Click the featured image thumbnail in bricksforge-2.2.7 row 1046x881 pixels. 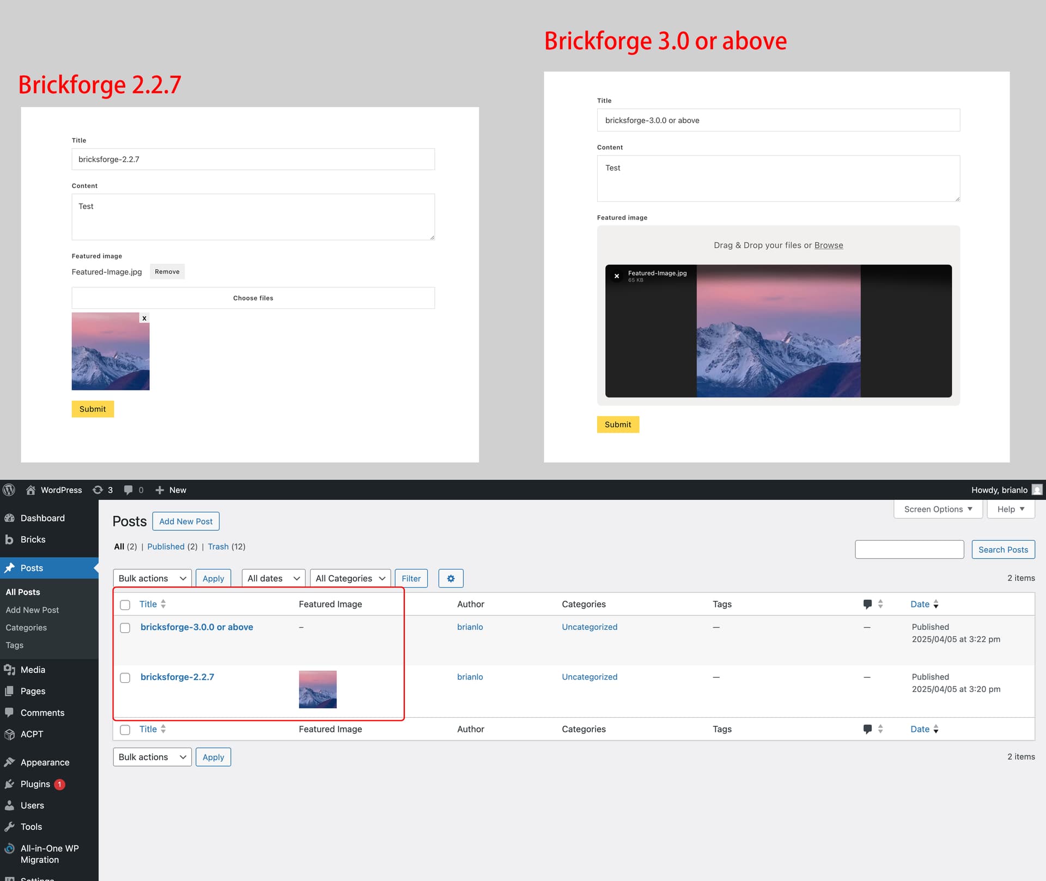click(x=318, y=689)
